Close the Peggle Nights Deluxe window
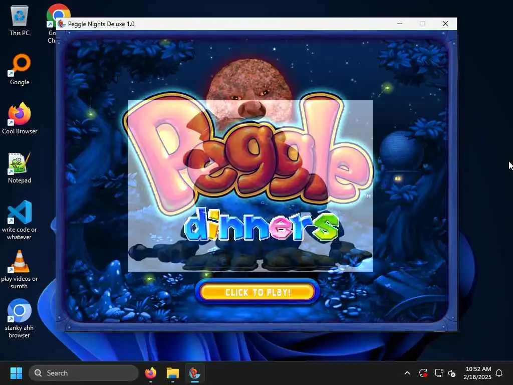513x385 pixels. (x=445, y=24)
